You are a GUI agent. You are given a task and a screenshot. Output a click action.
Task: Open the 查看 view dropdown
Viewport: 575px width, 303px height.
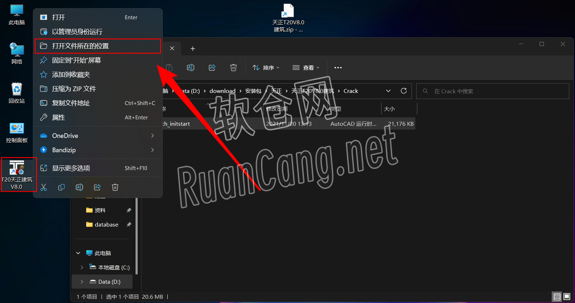tap(306, 68)
